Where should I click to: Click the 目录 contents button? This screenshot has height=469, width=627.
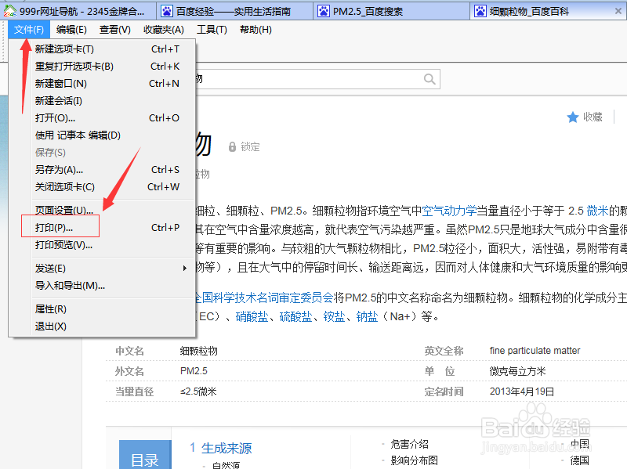coord(145,455)
